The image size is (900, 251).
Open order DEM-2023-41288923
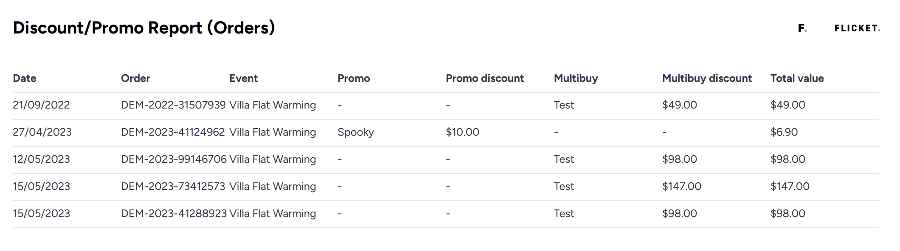click(x=174, y=213)
